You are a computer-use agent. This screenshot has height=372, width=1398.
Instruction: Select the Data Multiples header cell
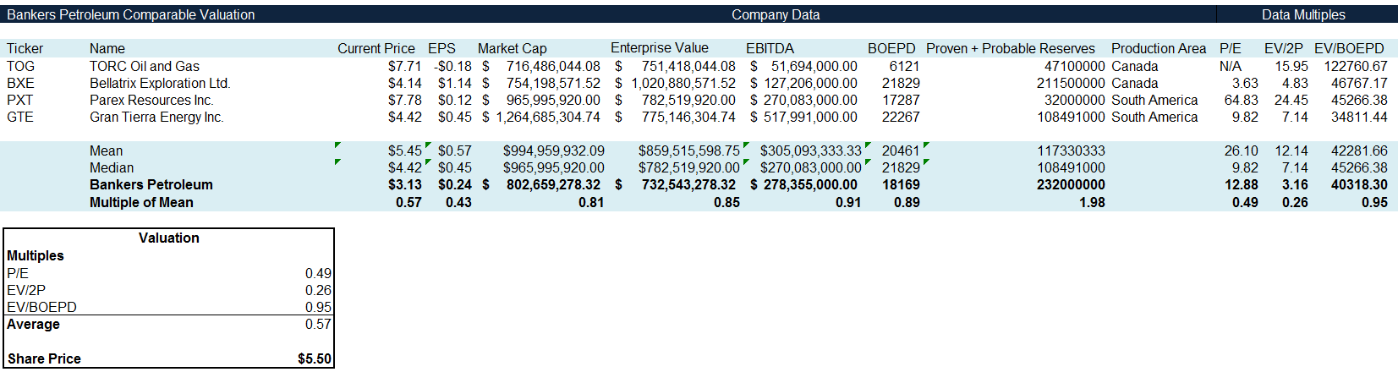point(1302,14)
